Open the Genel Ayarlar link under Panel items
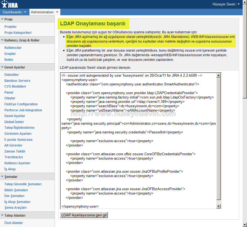 click(15, 116)
